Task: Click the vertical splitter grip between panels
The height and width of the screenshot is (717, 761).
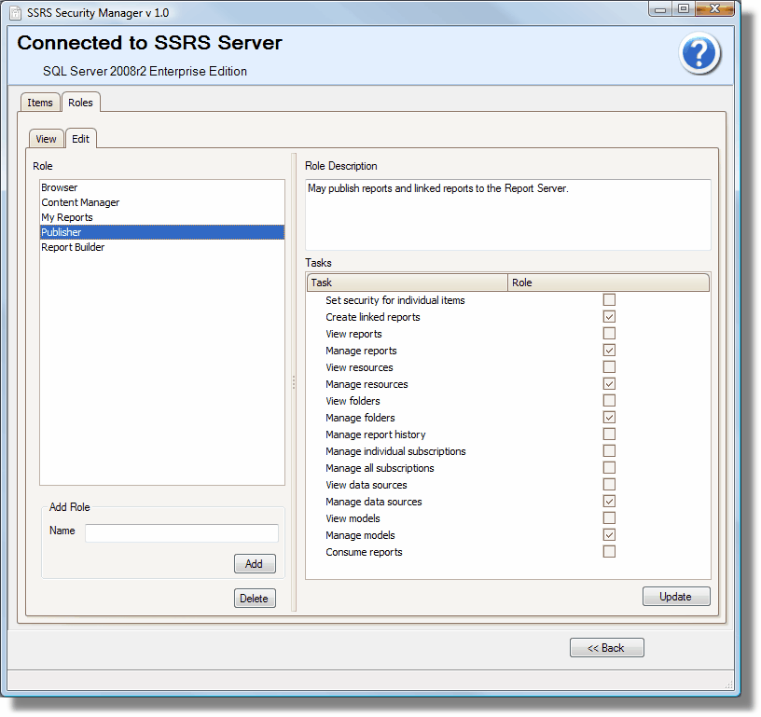Action: pos(294,382)
